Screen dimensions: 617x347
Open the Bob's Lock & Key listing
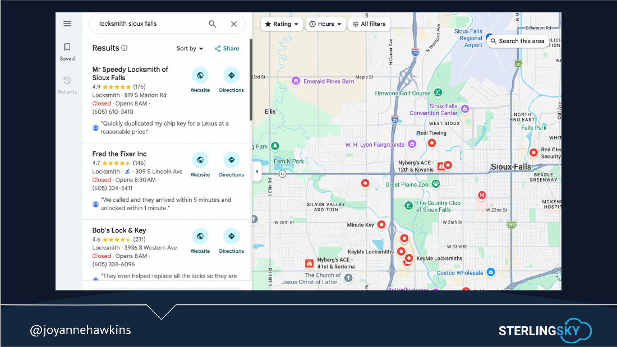coord(119,230)
